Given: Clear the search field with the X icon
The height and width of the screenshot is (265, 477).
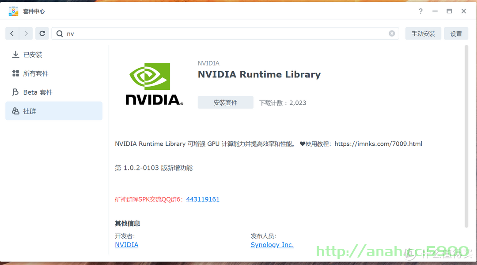Looking at the screenshot, I should [392, 33].
